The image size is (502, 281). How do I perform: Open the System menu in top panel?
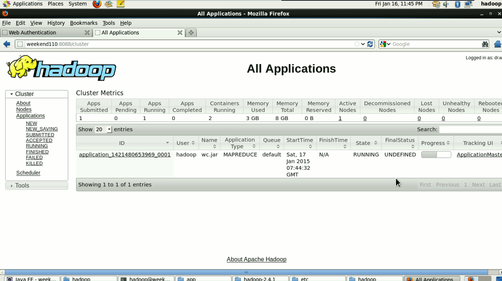click(77, 4)
